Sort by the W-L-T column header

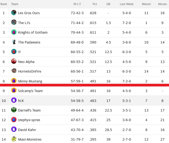(77, 4)
